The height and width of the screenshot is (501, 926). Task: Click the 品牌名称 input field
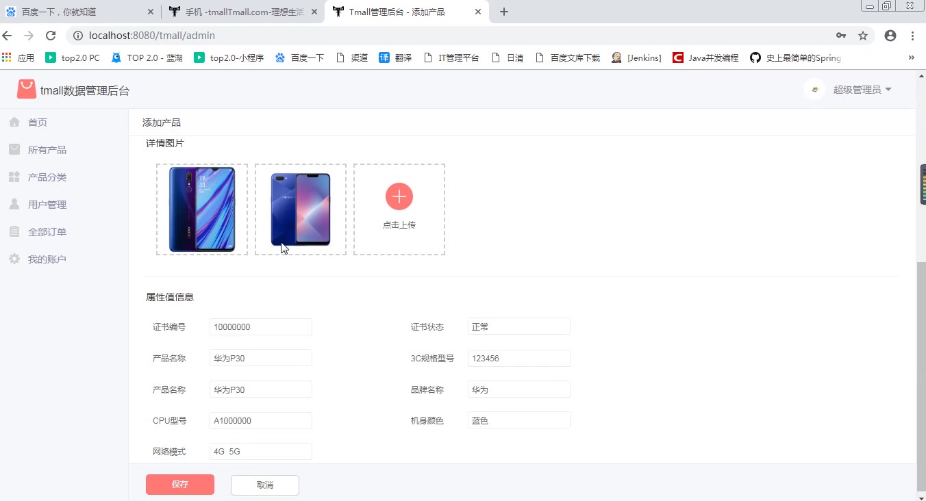(x=519, y=389)
